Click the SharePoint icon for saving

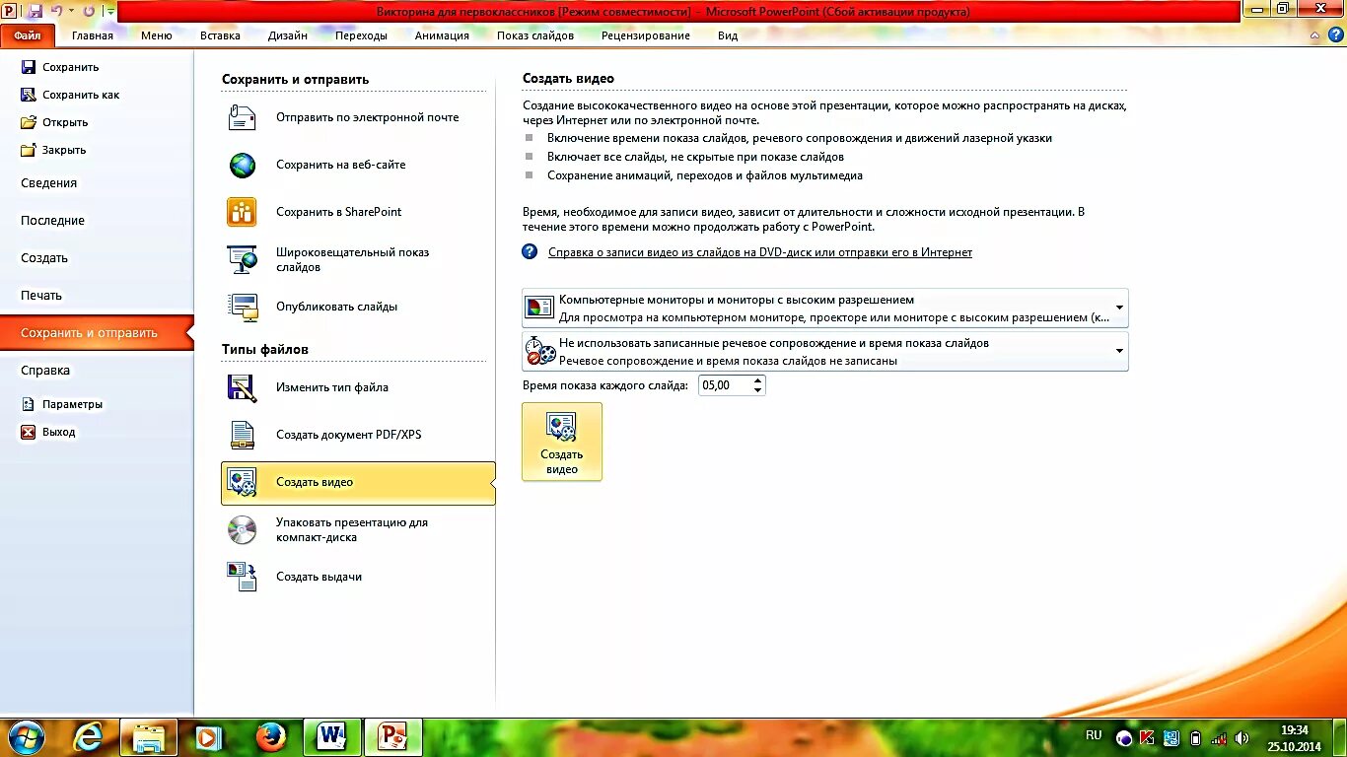coord(242,212)
